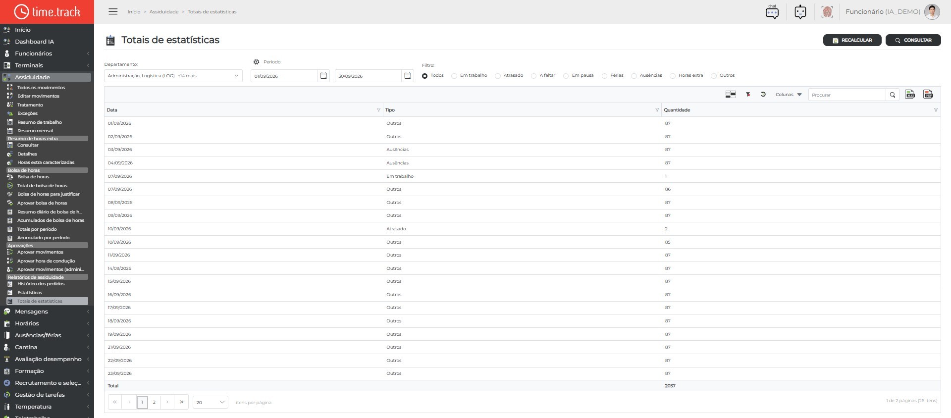Click the start date field 01/09/2026
The image size is (951, 418).
coord(284,76)
